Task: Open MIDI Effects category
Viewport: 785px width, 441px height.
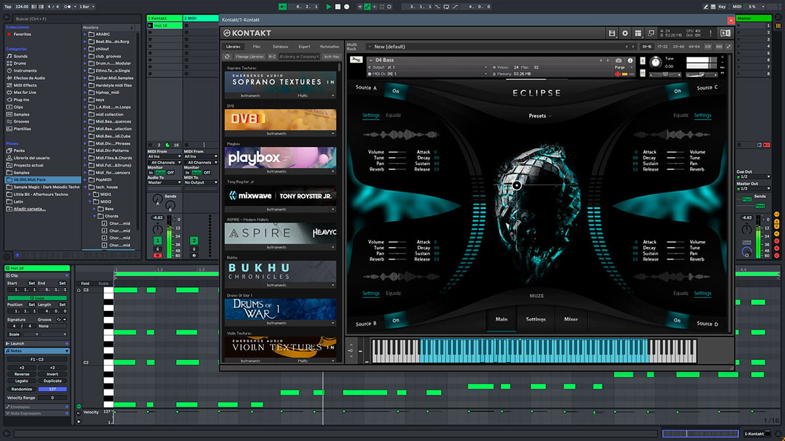Action: click(x=25, y=85)
